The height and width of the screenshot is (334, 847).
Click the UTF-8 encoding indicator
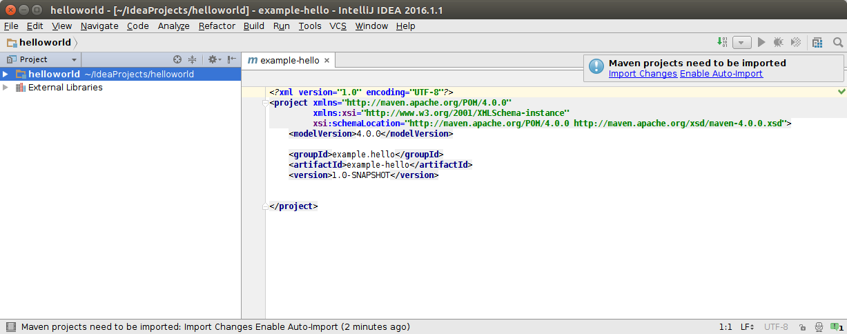coord(776,326)
